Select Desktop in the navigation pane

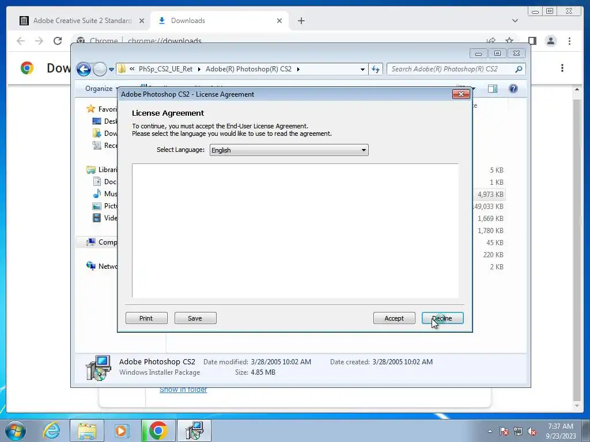[x=105, y=121]
